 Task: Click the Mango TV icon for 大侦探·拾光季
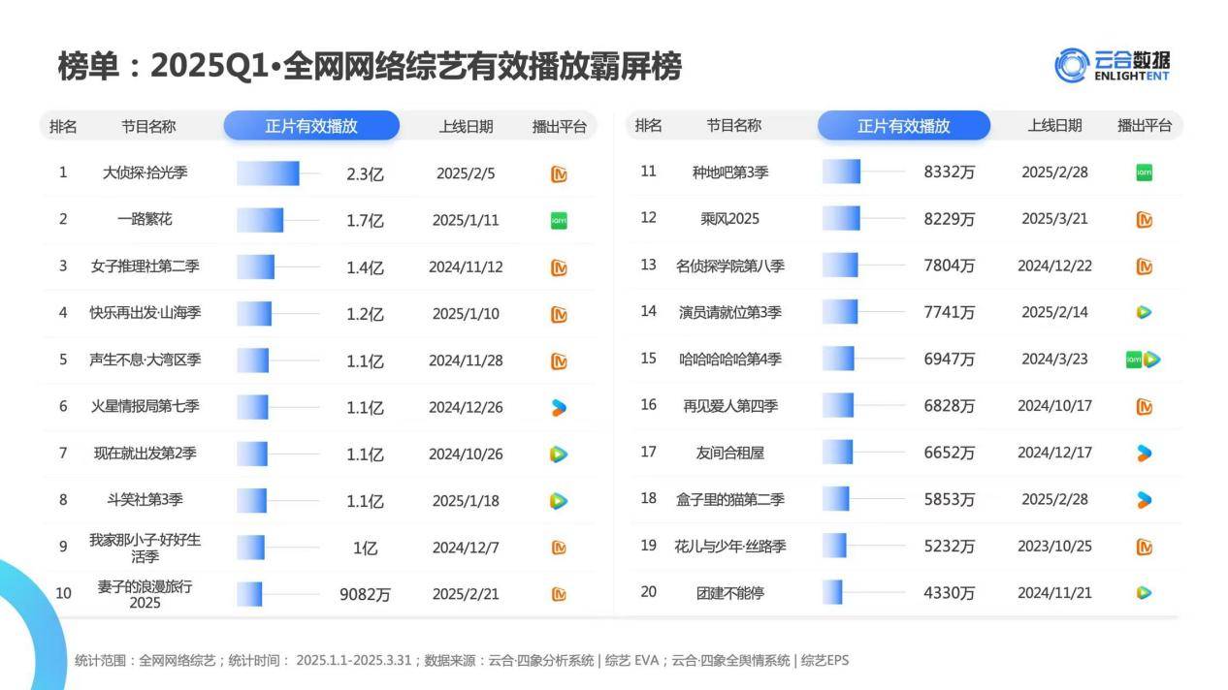559,174
